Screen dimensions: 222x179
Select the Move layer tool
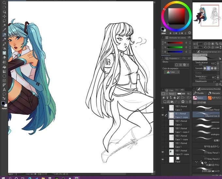click(4, 16)
